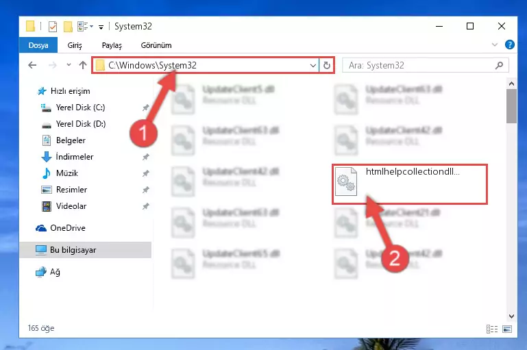Open Resimler folder in sidebar
Image resolution: width=527 pixels, height=350 pixels.
coord(71,190)
